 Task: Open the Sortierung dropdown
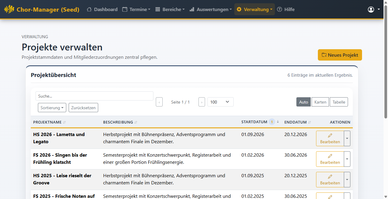(x=52, y=108)
